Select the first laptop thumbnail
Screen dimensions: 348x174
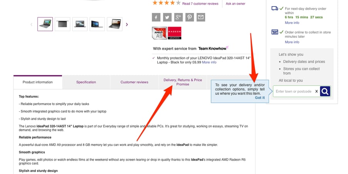pyautogui.click(x=45, y=24)
